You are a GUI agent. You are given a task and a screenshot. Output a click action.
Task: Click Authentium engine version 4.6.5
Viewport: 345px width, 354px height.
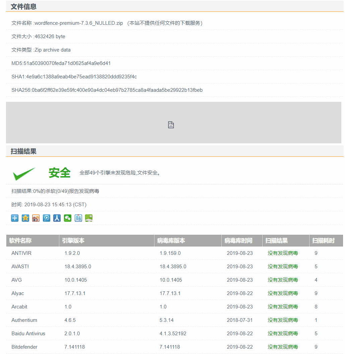(x=70, y=320)
